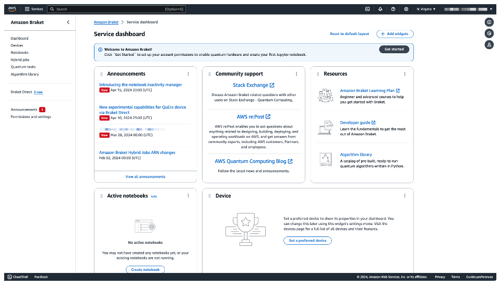
Task: Click the Amazon Braket Learning Plan illustration
Action: 326,96
